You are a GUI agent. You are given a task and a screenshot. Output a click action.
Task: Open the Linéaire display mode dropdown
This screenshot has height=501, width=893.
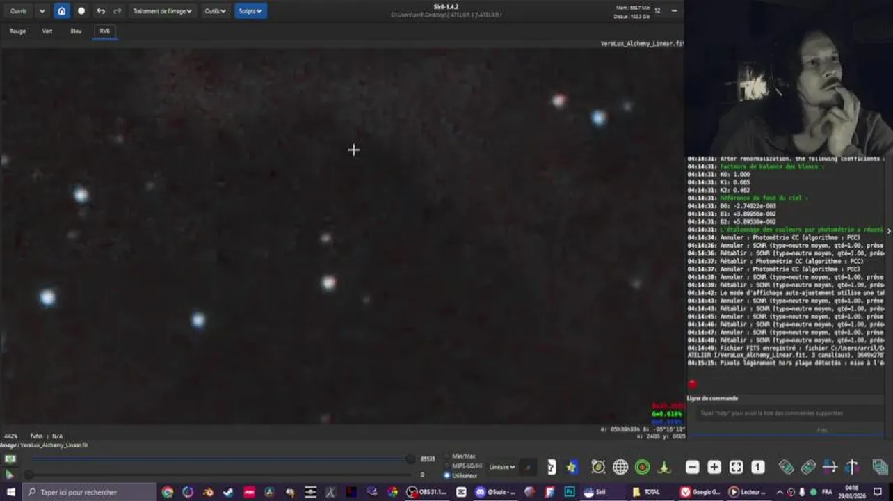tap(501, 467)
